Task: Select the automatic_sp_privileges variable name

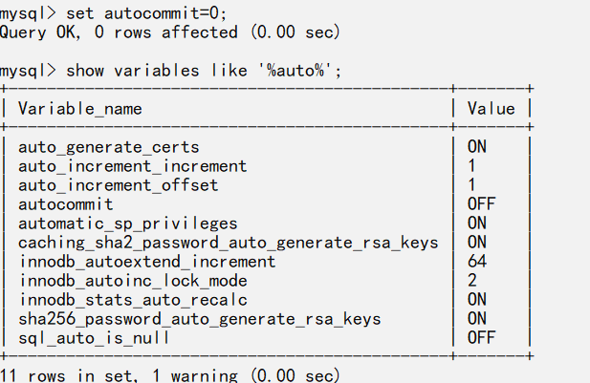Action: (x=127, y=223)
